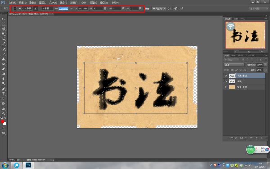270x169 pixels.
Task: Click the Photoshop taskbar button
Action: pyautogui.click(x=28, y=165)
